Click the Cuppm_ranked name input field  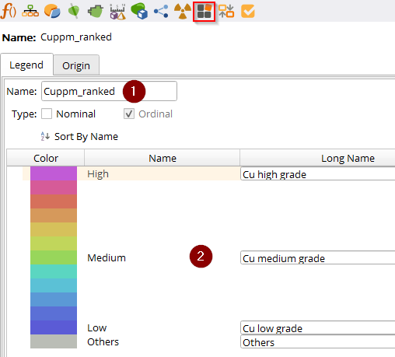click(109, 91)
